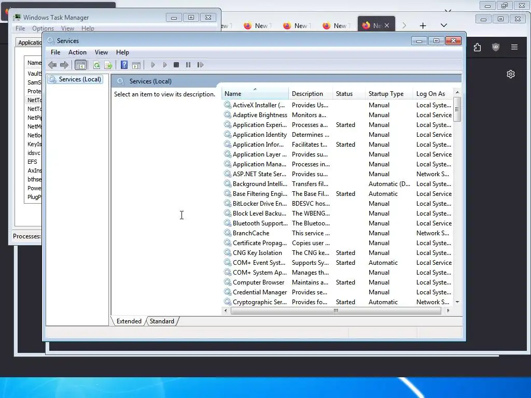Switch to the Extended tab
Image resolution: width=531 pixels, height=398 pixels.
click(x=129, y=321)
